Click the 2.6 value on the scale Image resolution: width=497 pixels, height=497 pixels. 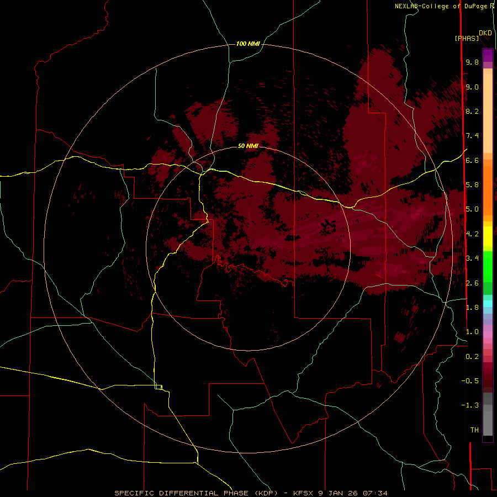point(472,283)
